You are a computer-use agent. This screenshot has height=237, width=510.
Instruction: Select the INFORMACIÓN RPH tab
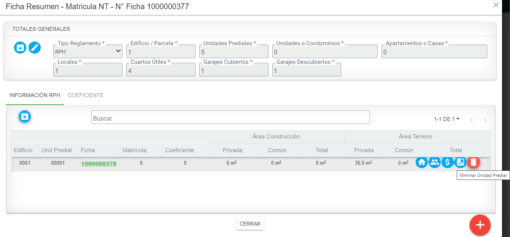[x=35, y=95]
